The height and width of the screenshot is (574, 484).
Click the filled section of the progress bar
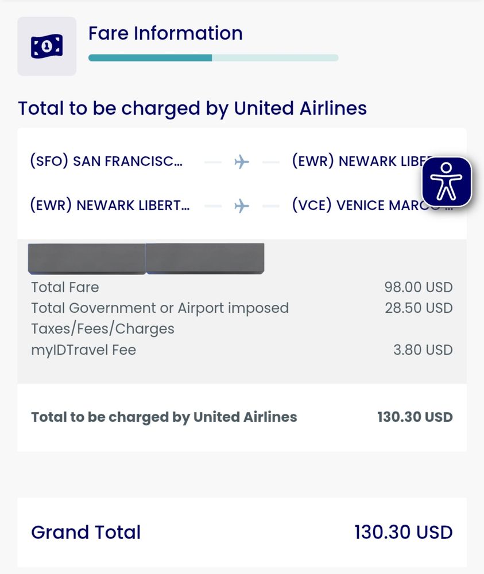(x=150, y=57)
